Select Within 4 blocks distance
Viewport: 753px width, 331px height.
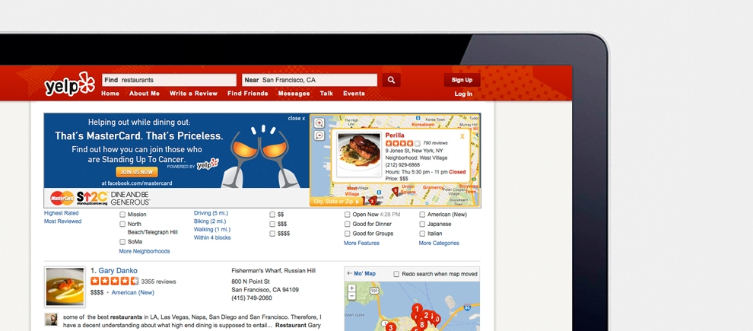coord(212,238)
